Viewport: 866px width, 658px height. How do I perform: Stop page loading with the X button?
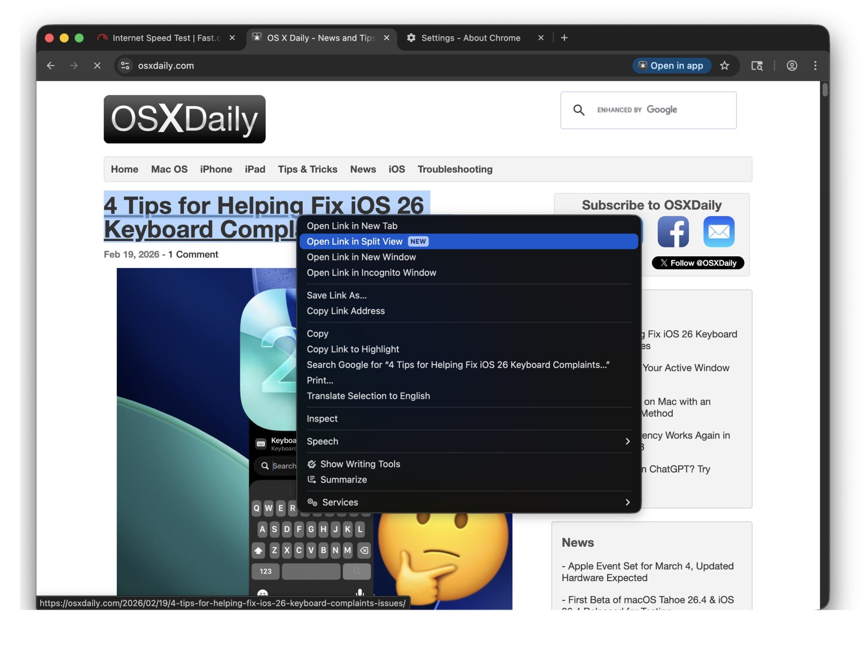[x=97, y=66]
